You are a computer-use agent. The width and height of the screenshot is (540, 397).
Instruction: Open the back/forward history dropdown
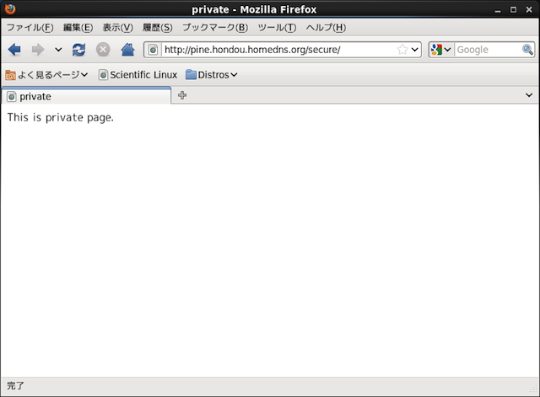pyautogui.click(x=58, y=50)
